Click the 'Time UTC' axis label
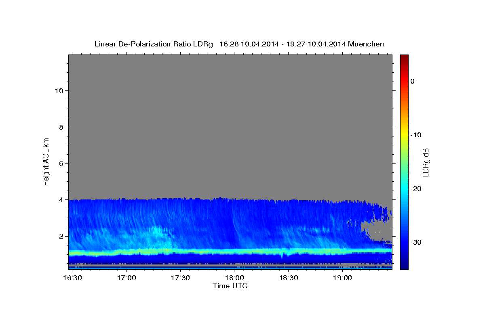Image resolution: width=485 pixels, height=323 pixels. tap(230, 286)
